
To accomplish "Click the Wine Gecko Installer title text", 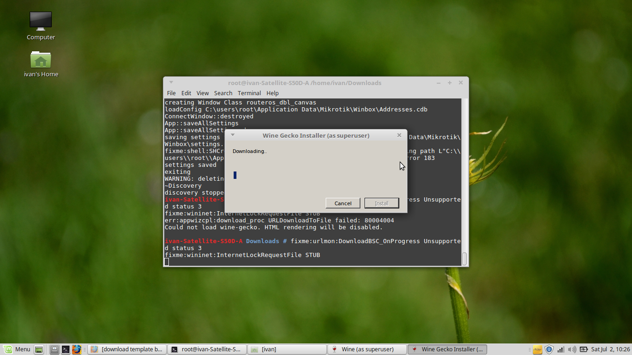I will pos(316,135).
